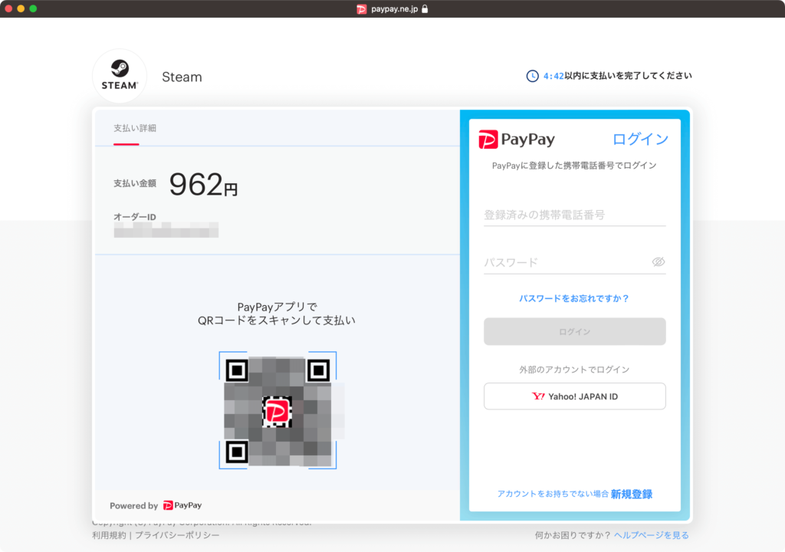Click the PayPay logo in the login panel
The height and width of the screenshot is (552, 785).
(517, 140)
